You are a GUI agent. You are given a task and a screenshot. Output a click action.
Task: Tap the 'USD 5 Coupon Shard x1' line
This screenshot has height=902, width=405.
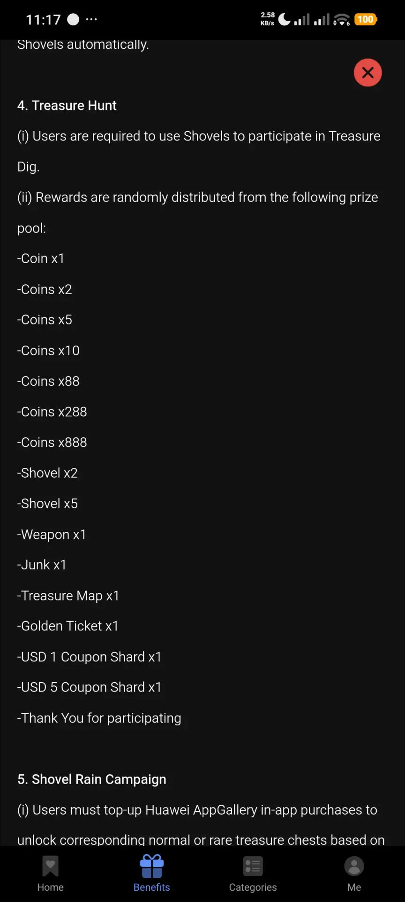[x=90, y=687]
